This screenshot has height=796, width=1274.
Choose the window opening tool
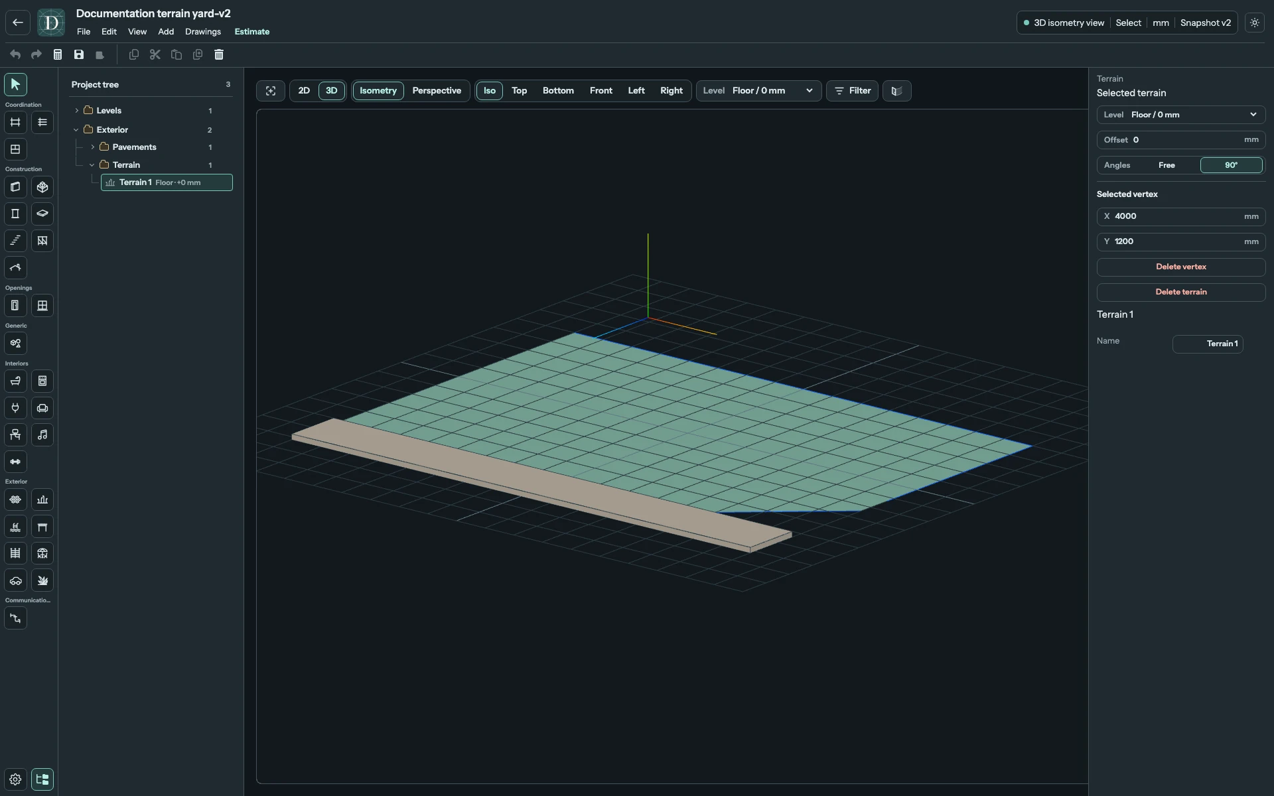tap(42, 306)
